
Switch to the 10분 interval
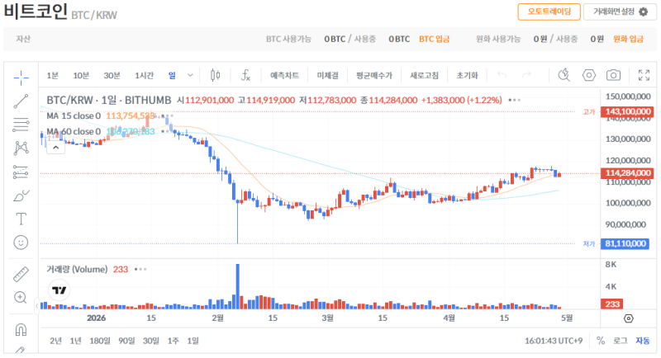pos(81,75)
